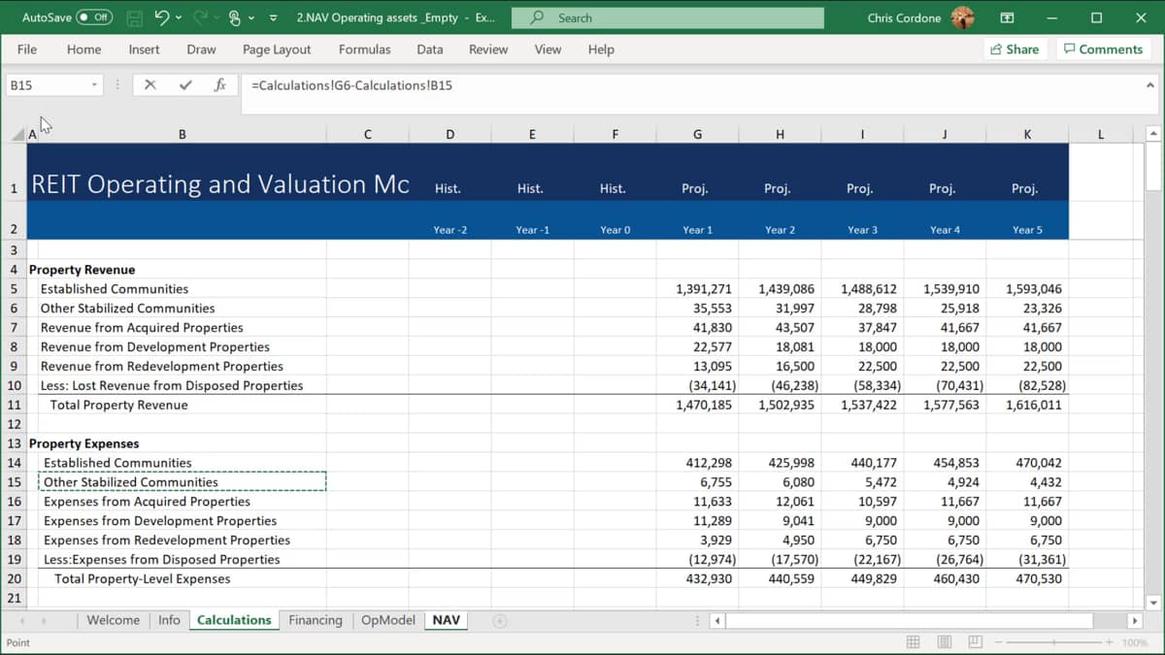The image size is (1165, 655).
Task: Open the Formulas ribbon tab
Action: click(x=364, y=49)
